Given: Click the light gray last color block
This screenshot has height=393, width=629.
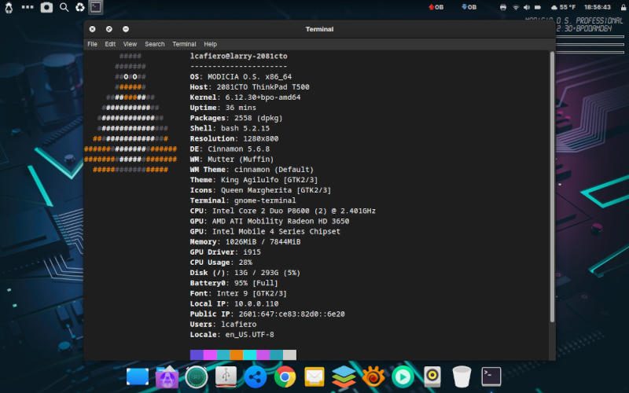Looking at the screenshot, I should [x=289, y=355].
